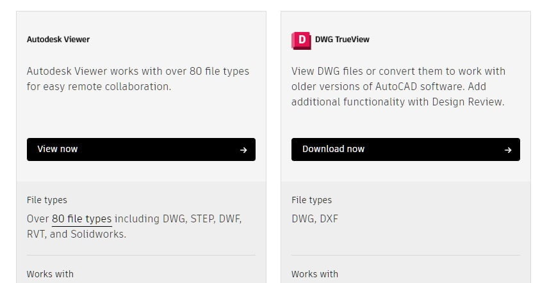Viewport: 540px width, 283px height.
Task: Click File types label in Autodesk Viewer card
Action: tap(47, 200)
